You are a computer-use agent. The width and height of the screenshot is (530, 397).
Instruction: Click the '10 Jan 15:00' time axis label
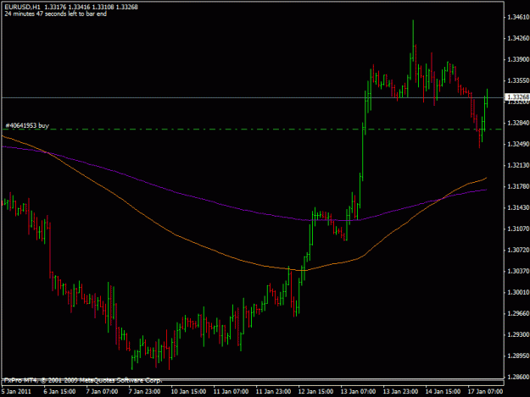tap(188, 392)
